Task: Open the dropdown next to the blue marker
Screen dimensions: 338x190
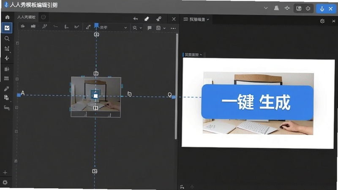Action: click(x=125, y=28)
